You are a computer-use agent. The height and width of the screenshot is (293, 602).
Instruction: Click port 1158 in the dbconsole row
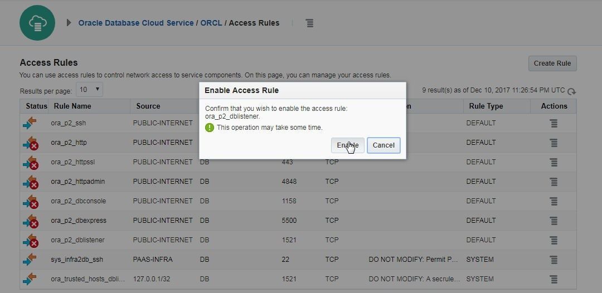tap(289, 201)
